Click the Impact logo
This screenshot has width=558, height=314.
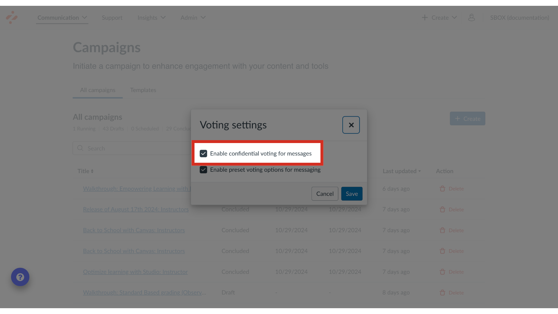point(12,17)
